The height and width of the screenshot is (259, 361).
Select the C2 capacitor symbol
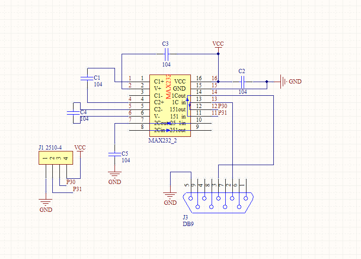(242, 82)
